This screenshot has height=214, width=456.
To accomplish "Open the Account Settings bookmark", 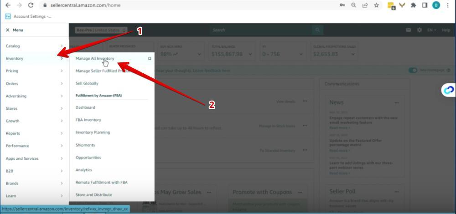I will 28,16.
